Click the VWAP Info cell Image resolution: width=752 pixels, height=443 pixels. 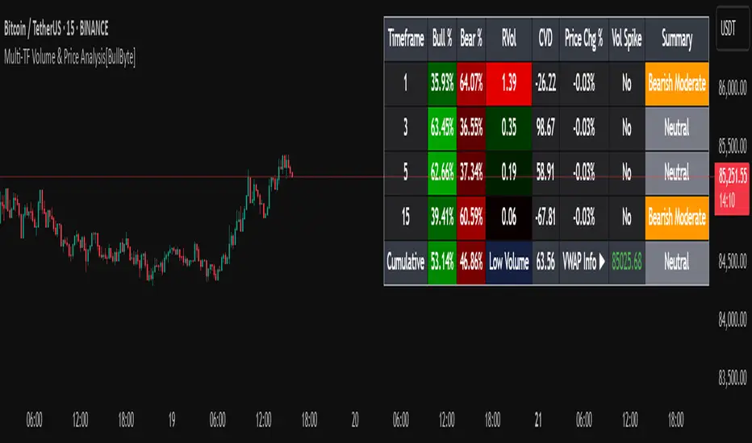pos(583,262)
